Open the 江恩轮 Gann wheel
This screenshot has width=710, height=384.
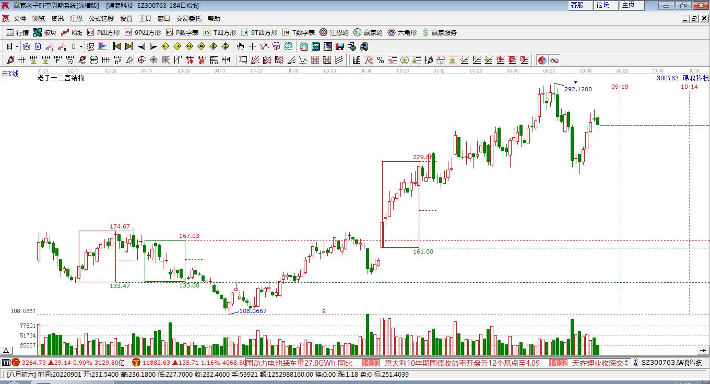(x=334, y=32)
